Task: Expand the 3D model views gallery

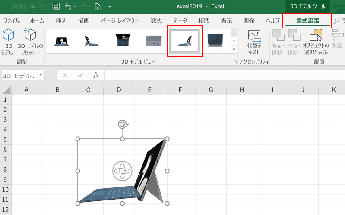Action: coord(234,49)
